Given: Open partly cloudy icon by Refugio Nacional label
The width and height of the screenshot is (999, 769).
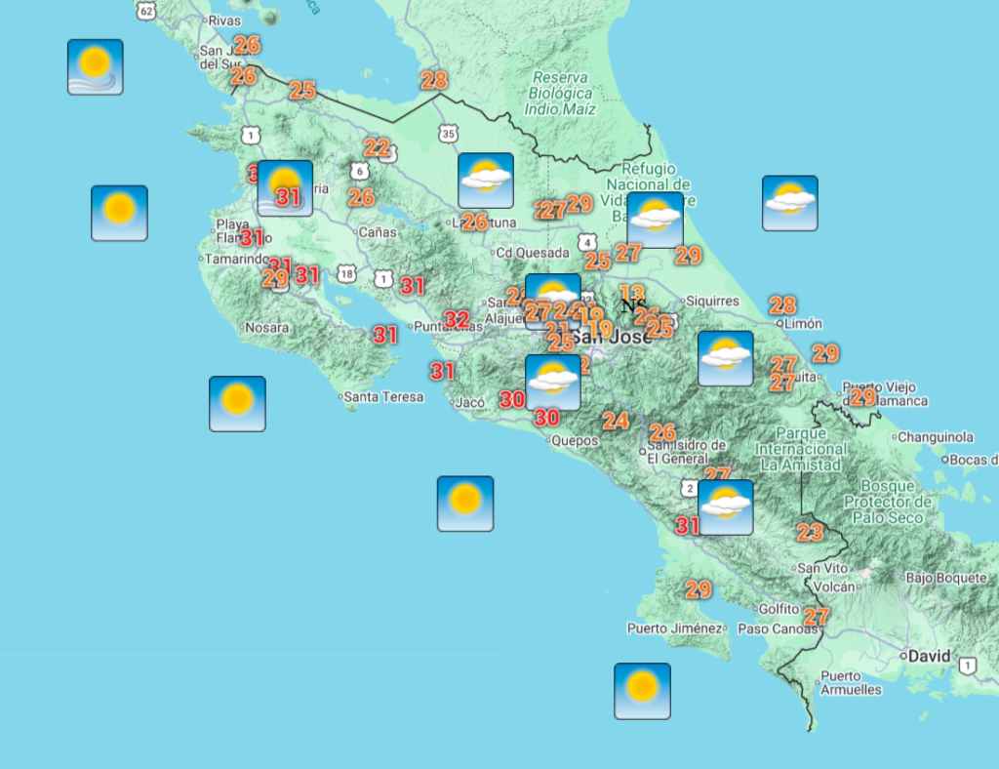Looking at the screenshot, I should [655, 220].
